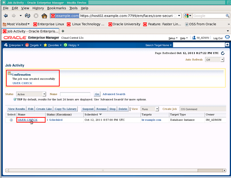Focus the job Name filter field
The image size is (231, 178).
(x=75, y=94)
